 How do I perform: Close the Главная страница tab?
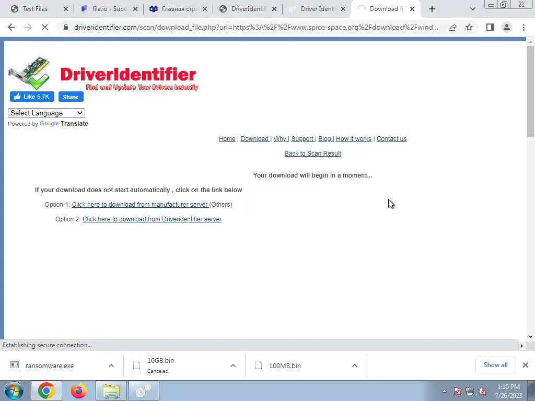tap(205, 9)
